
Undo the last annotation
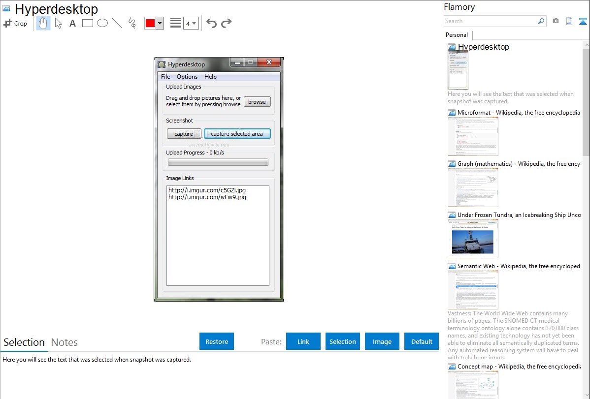pyautogui.click(x=211, y=23)
